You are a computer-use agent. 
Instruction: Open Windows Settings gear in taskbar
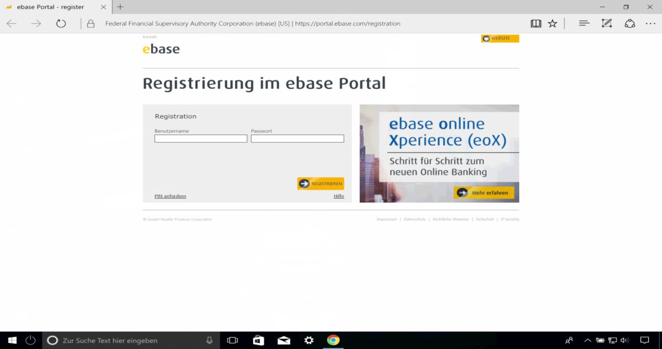pos(309,340)
